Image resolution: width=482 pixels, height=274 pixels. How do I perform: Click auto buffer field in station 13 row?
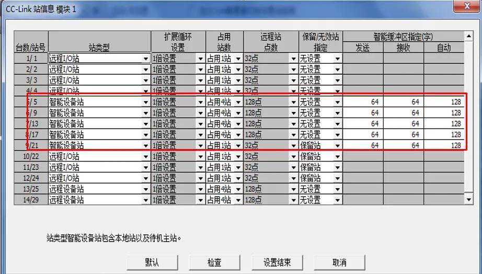point(443,124)
